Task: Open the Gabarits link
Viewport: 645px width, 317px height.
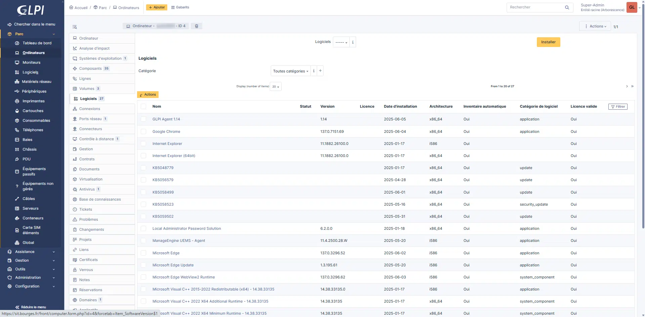Action: pos(180,7)
